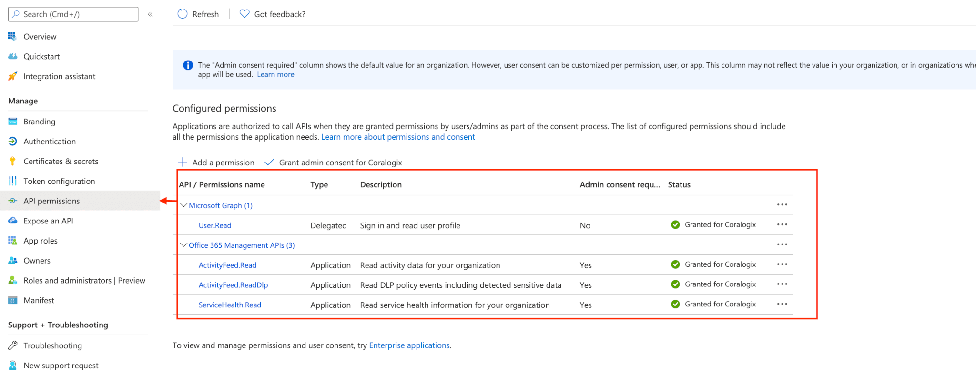Open Learn more about permissions and consent

click(x=398, y=137)
